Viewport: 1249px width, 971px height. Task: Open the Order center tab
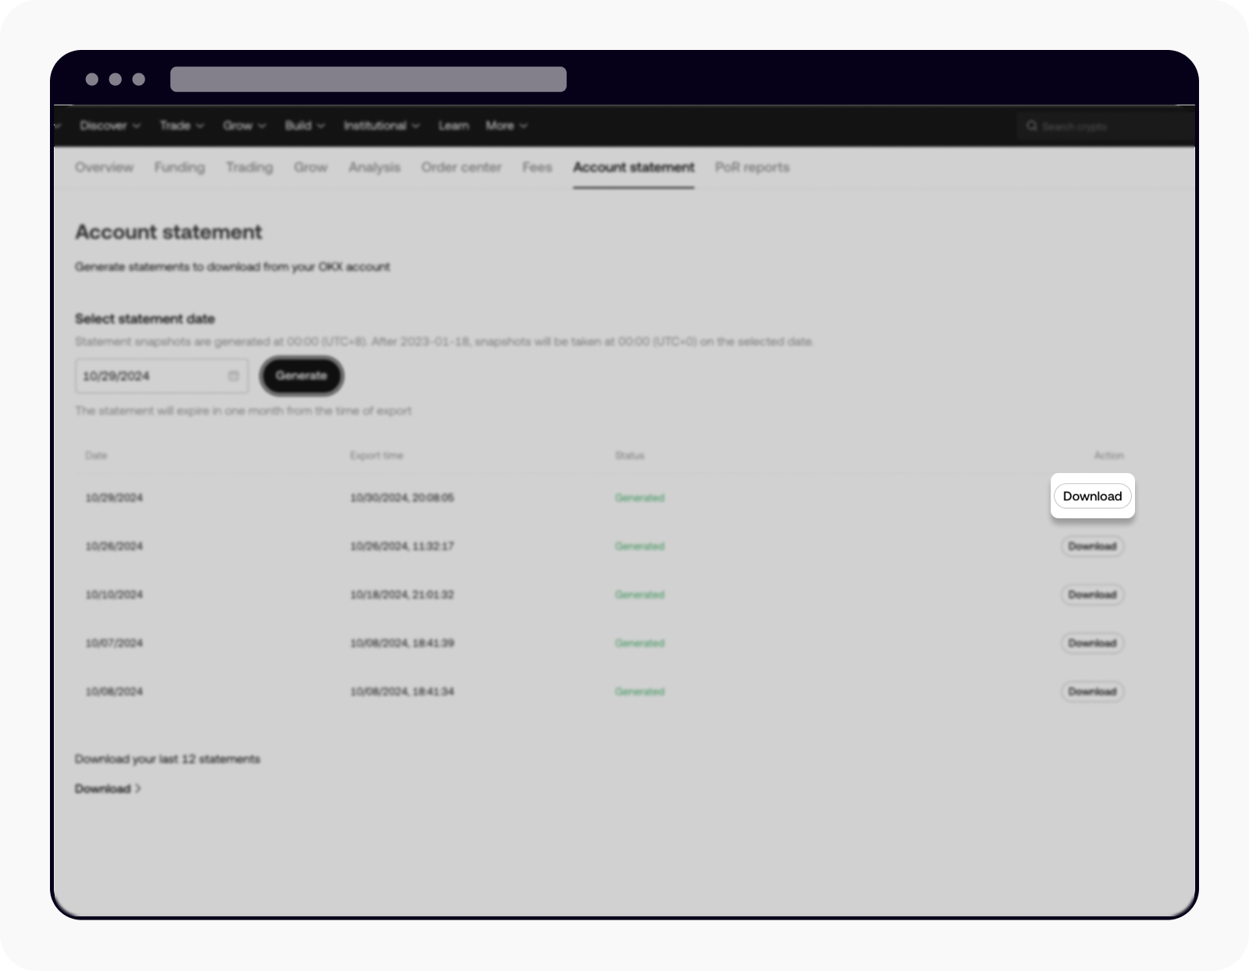click(x=461, y=167)
